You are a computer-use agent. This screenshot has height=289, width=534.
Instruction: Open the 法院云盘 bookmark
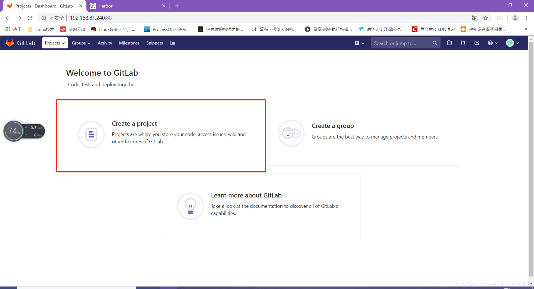coord(73,29)
